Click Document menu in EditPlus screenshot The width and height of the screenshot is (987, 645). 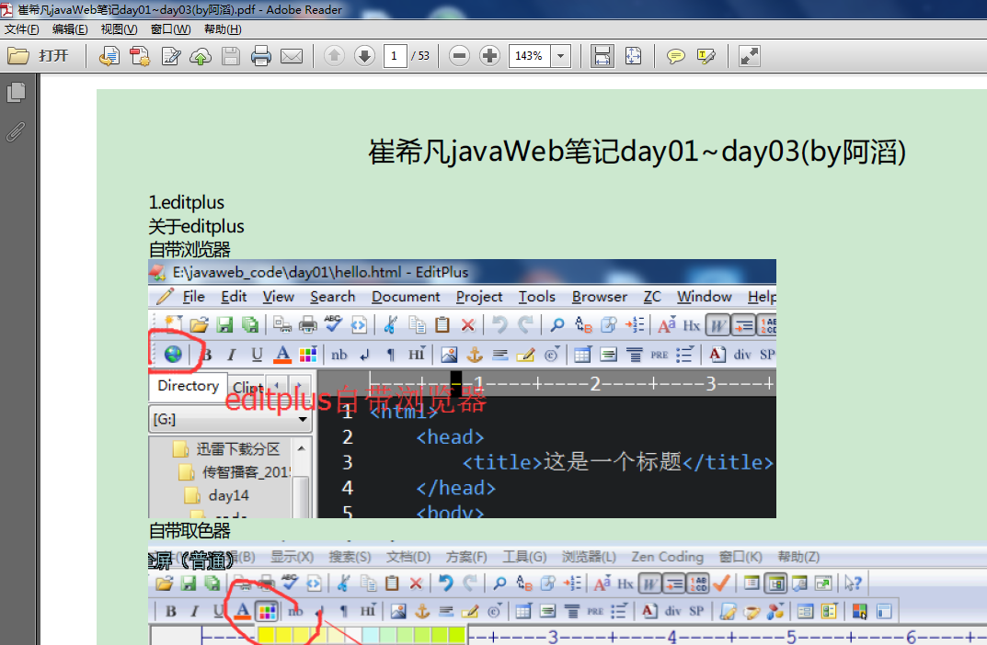[406, 297]
